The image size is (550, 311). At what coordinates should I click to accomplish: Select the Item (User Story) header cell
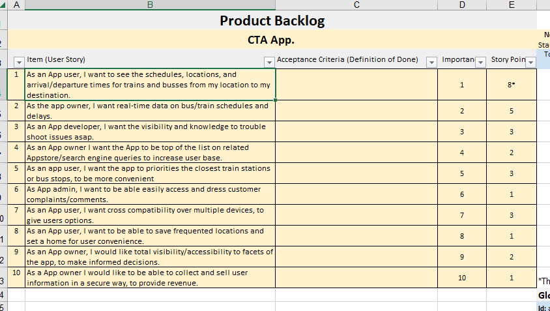(x=150, y=59)
